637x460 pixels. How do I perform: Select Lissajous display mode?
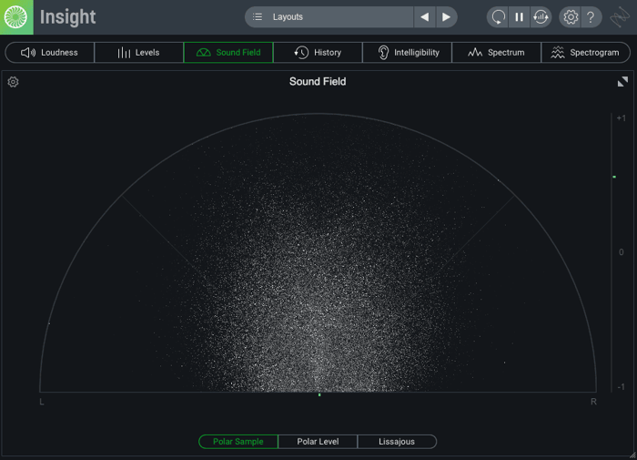tap(397, 442)
